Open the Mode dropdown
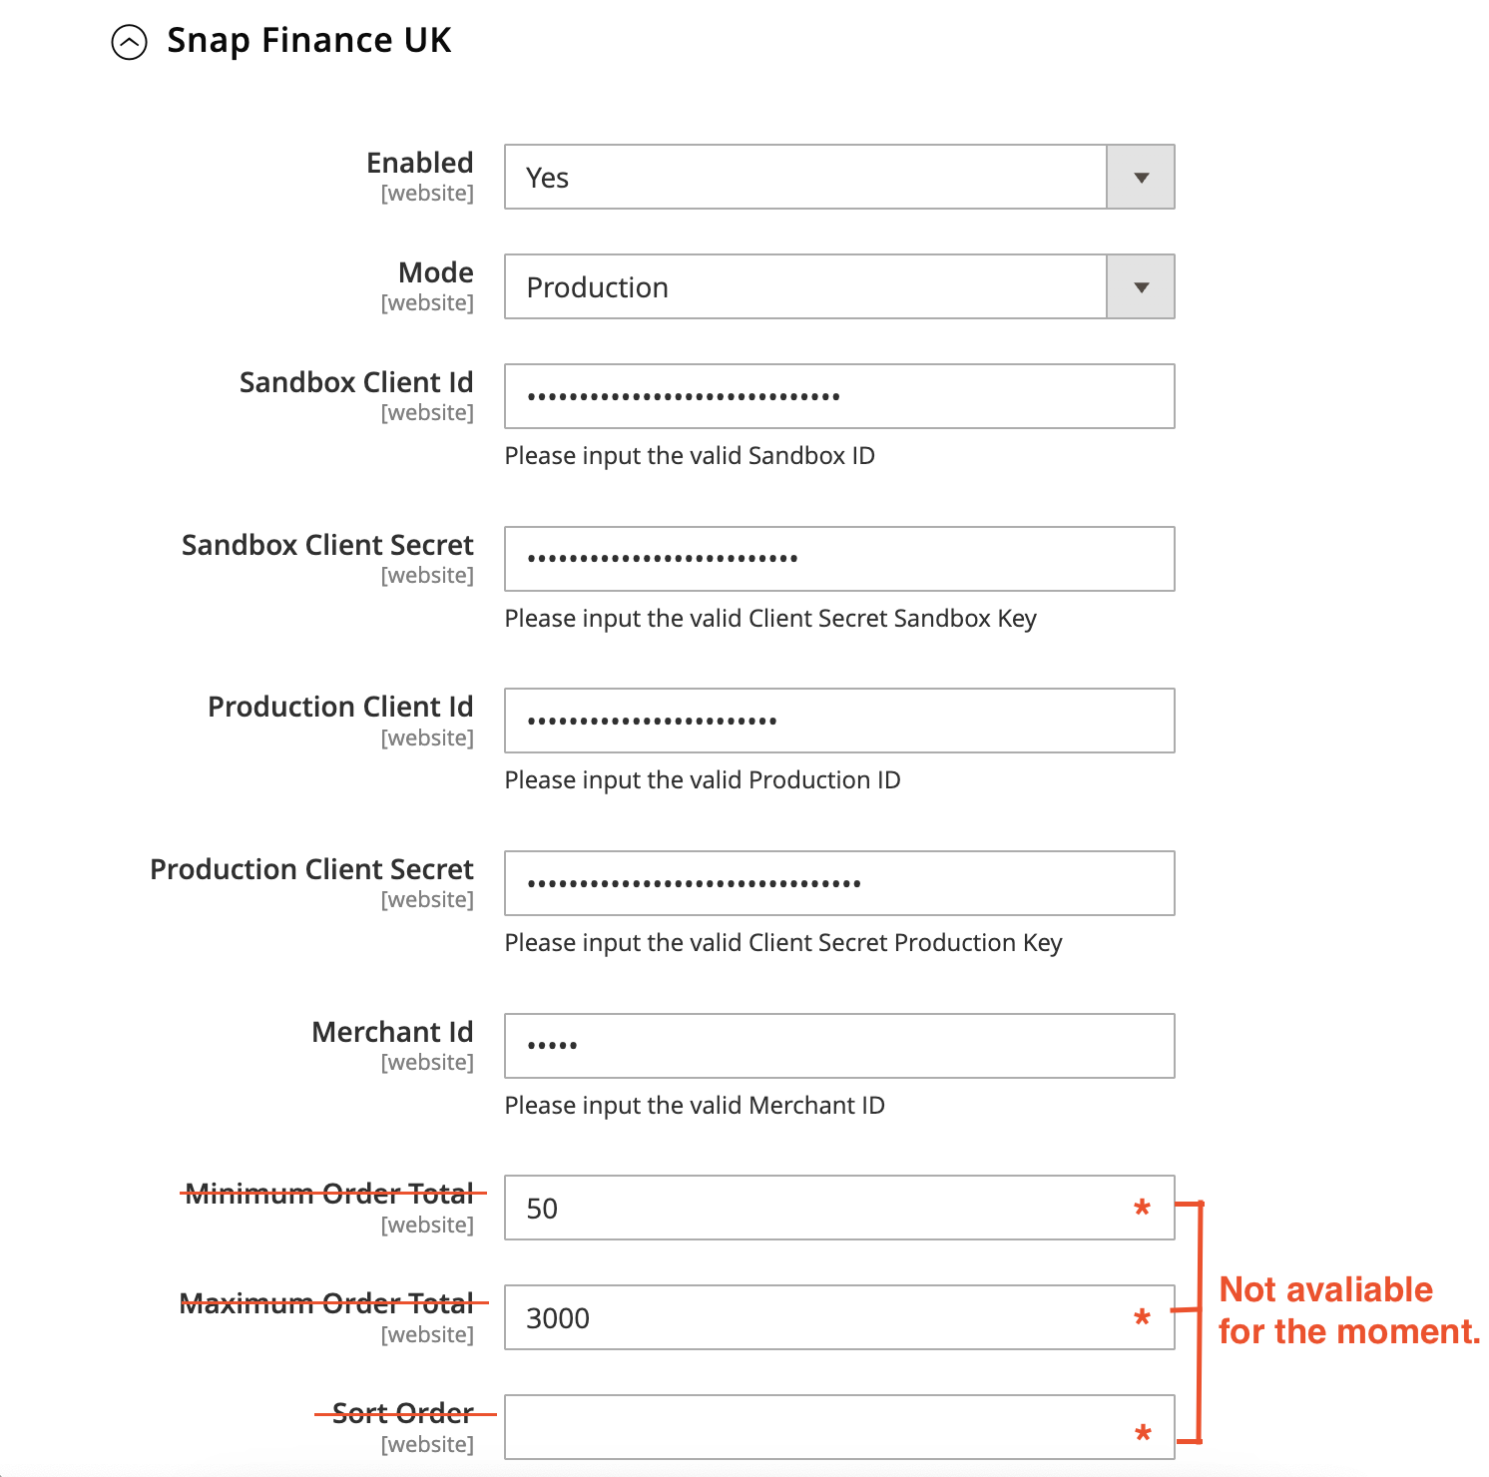The image size is (1489, 1477). point(838,286)
